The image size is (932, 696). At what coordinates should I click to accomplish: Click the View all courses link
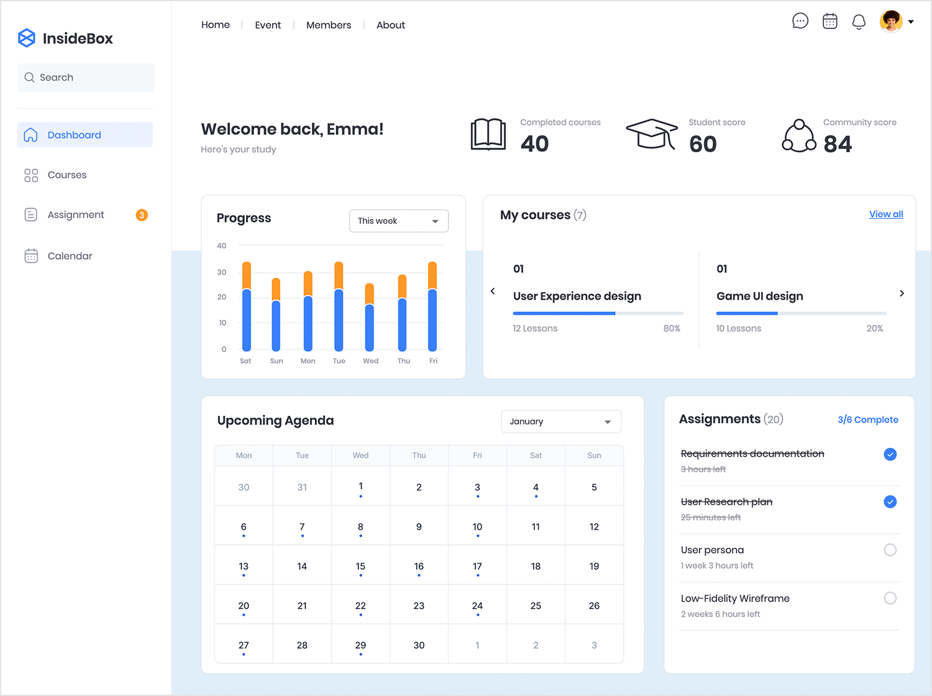point(886,214)
